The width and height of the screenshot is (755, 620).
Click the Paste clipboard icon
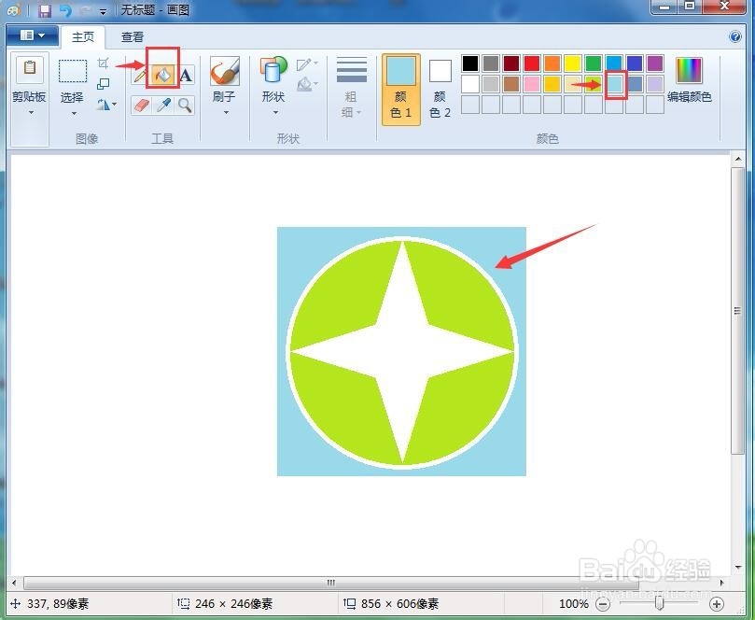click(x=30, y=68)
